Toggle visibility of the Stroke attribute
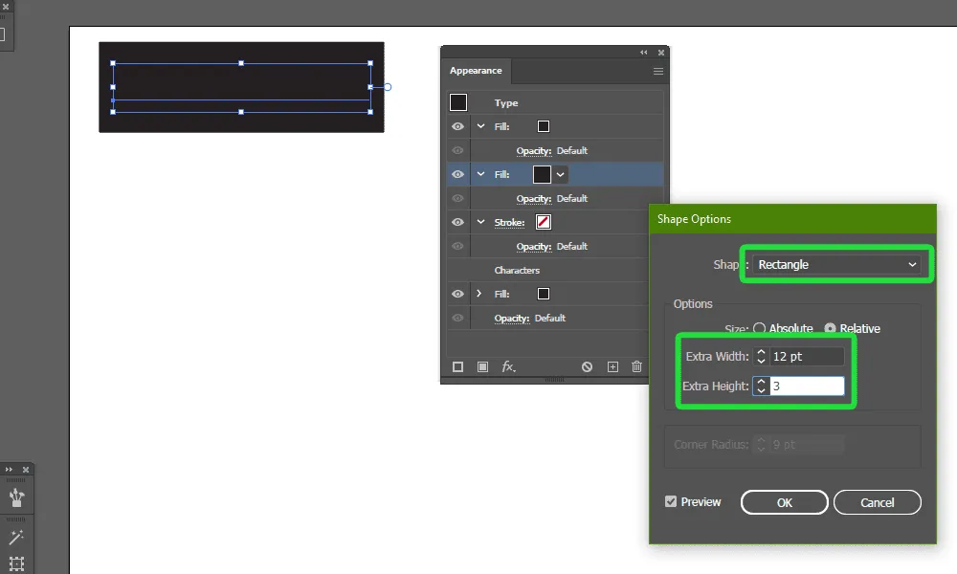Image resolution: width=957 pixels, height=574 pixels. [457, 222]
